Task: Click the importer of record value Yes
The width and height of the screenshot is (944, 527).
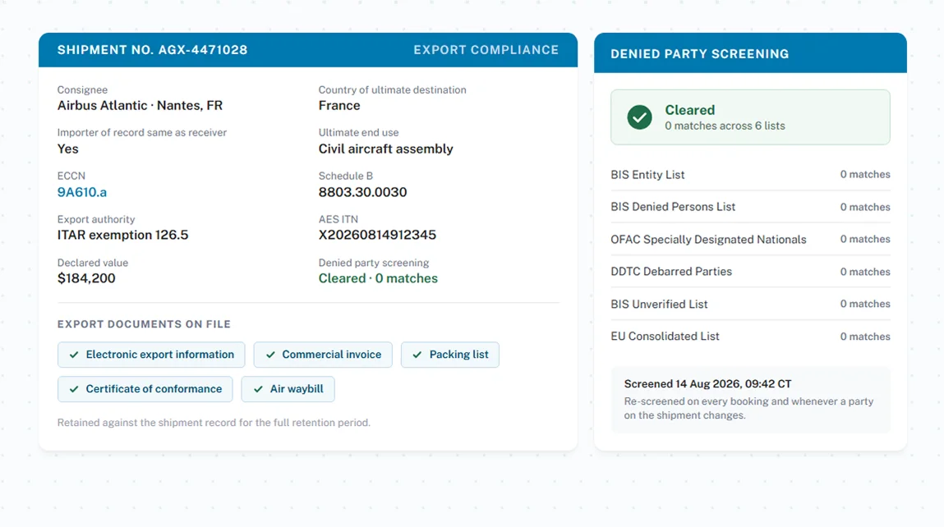Action: 68,149
